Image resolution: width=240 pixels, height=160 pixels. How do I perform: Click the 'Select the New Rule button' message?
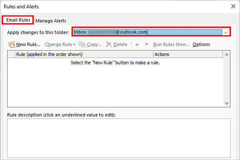(115, 63)
